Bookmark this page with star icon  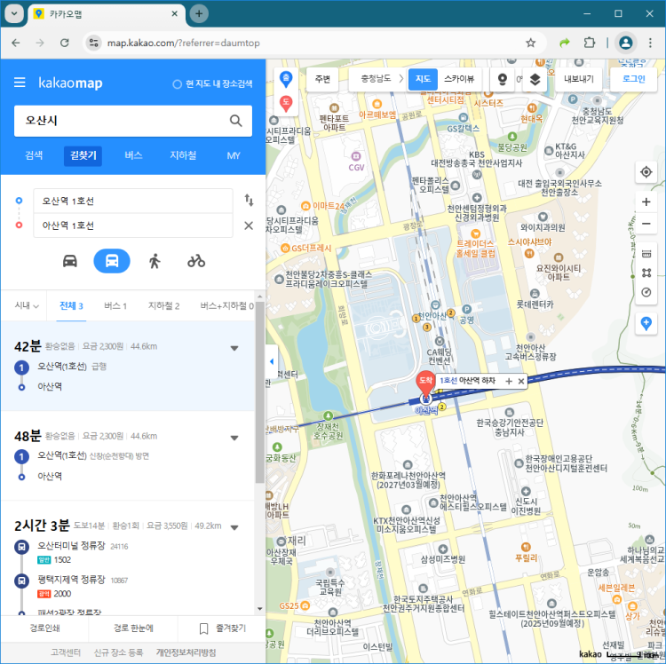tap(530, 43)
